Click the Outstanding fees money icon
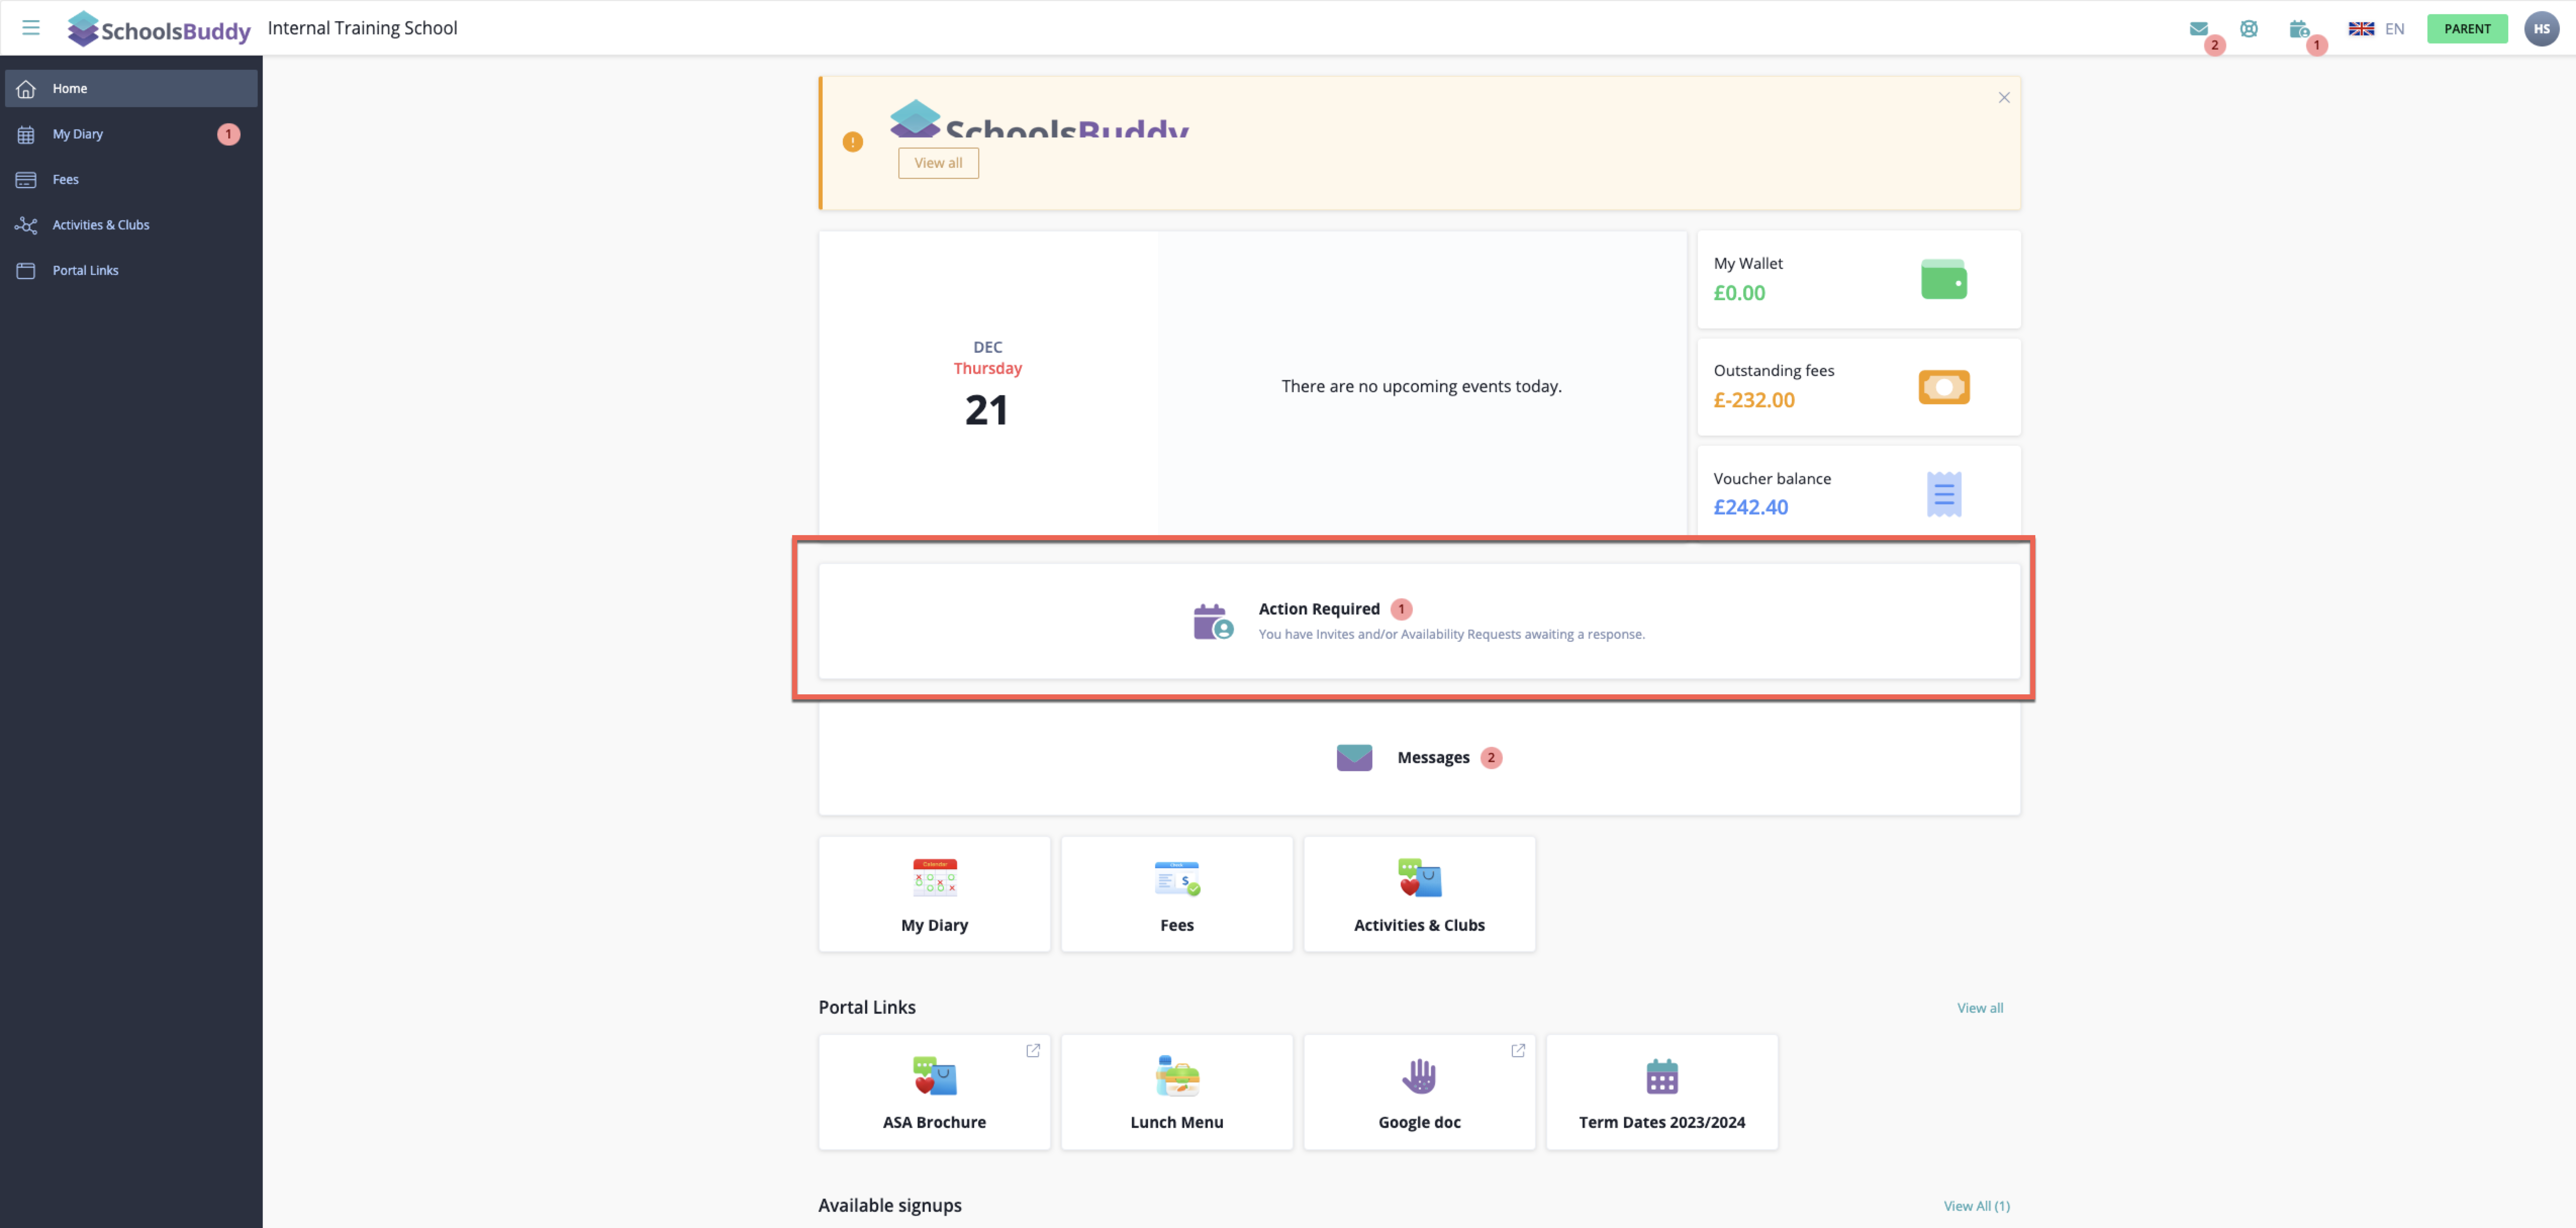Image resolution: width=2576 pixels, height=1228 pixels. click(x=1943, y=387)
